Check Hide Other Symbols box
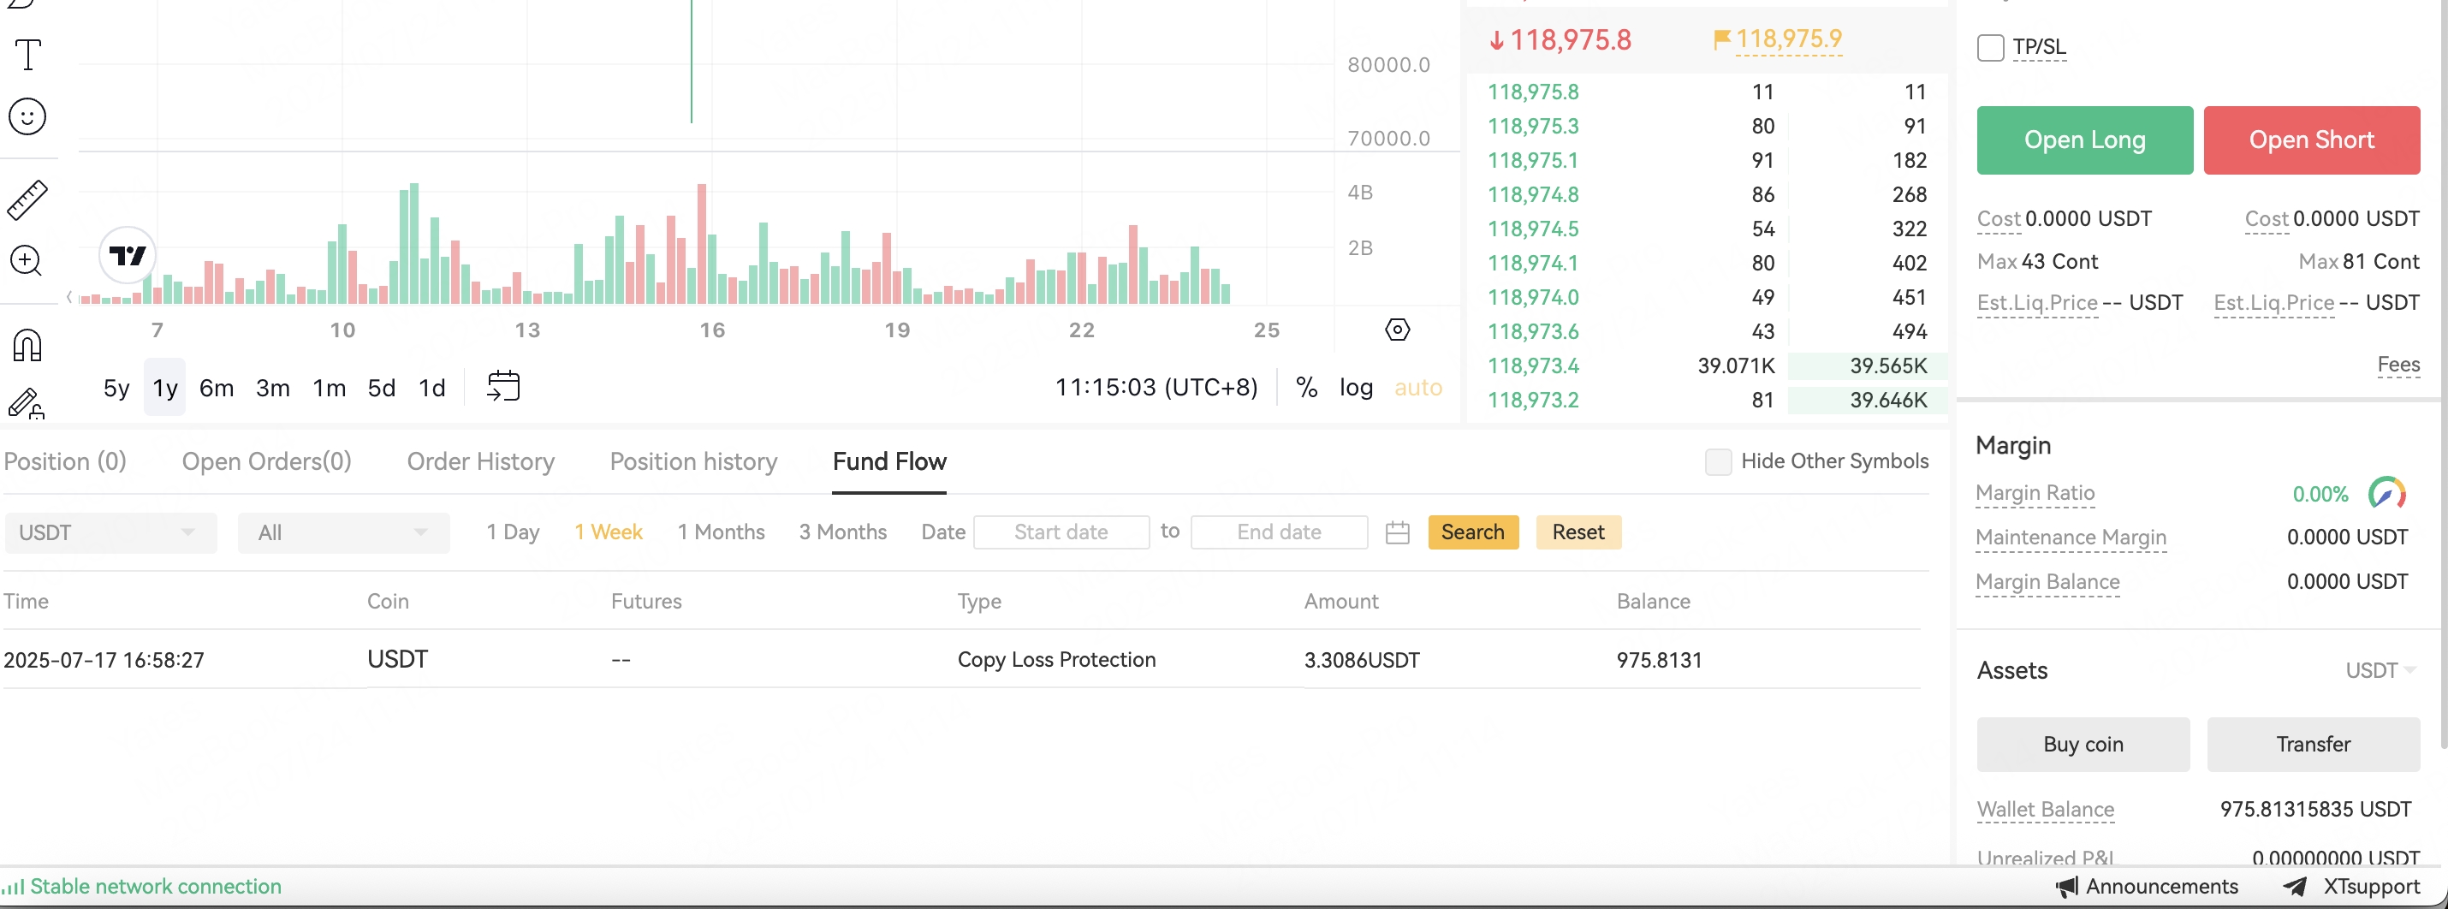The height and width of the screenshot is (909, 2448). 1717,461
